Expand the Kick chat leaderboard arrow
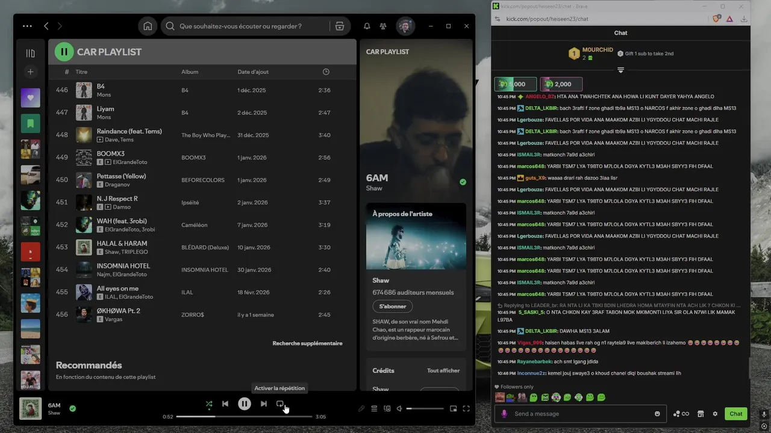Viewport: 771px width, 433px height. pos(620,70)
